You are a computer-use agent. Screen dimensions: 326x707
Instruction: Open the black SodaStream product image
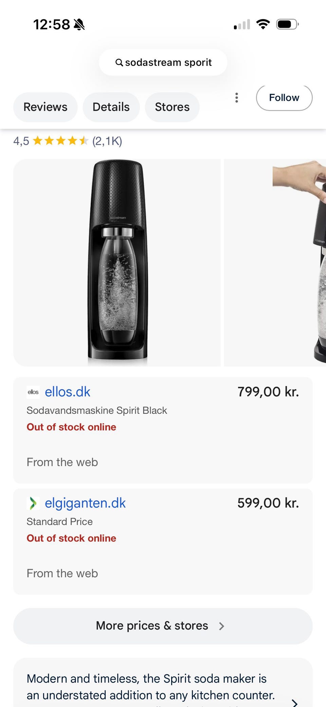click(117, 263)
